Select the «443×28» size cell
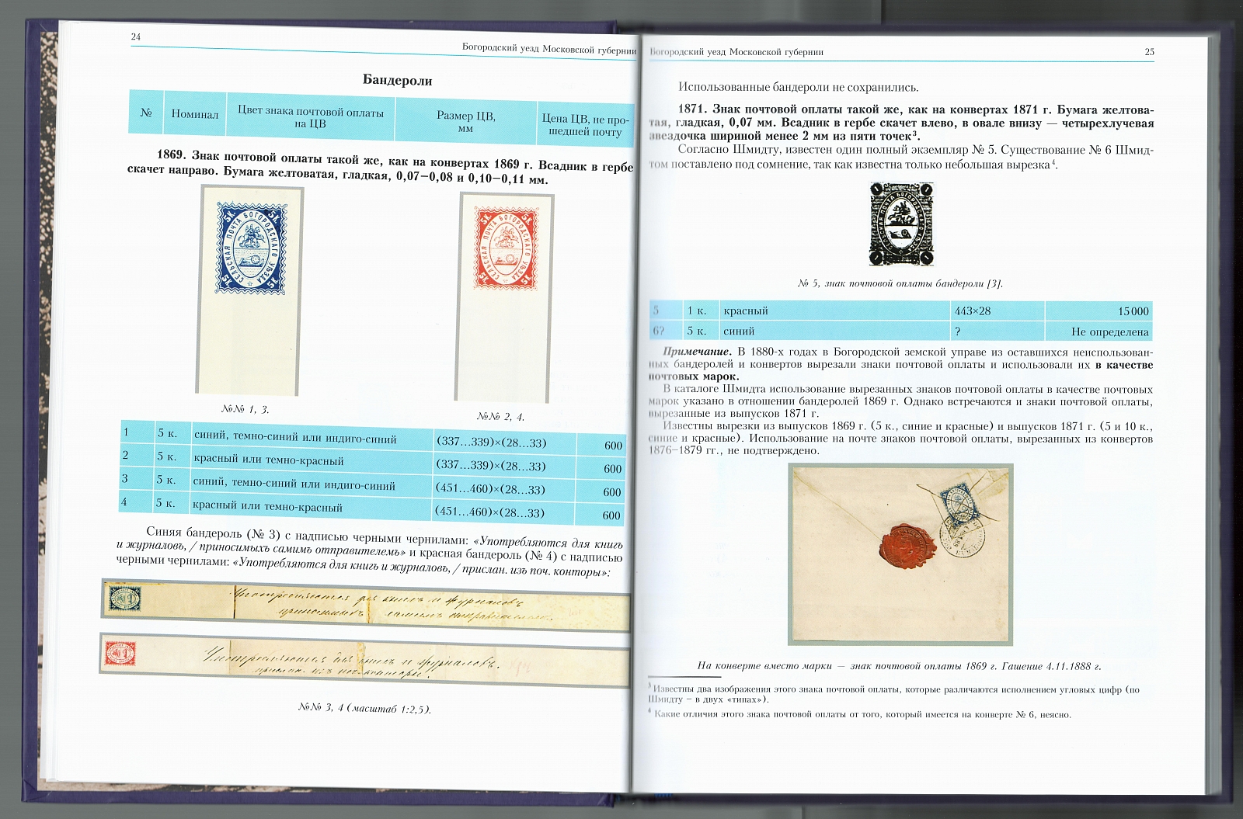Screen dimensions: 1243x819 click(973, 311)
